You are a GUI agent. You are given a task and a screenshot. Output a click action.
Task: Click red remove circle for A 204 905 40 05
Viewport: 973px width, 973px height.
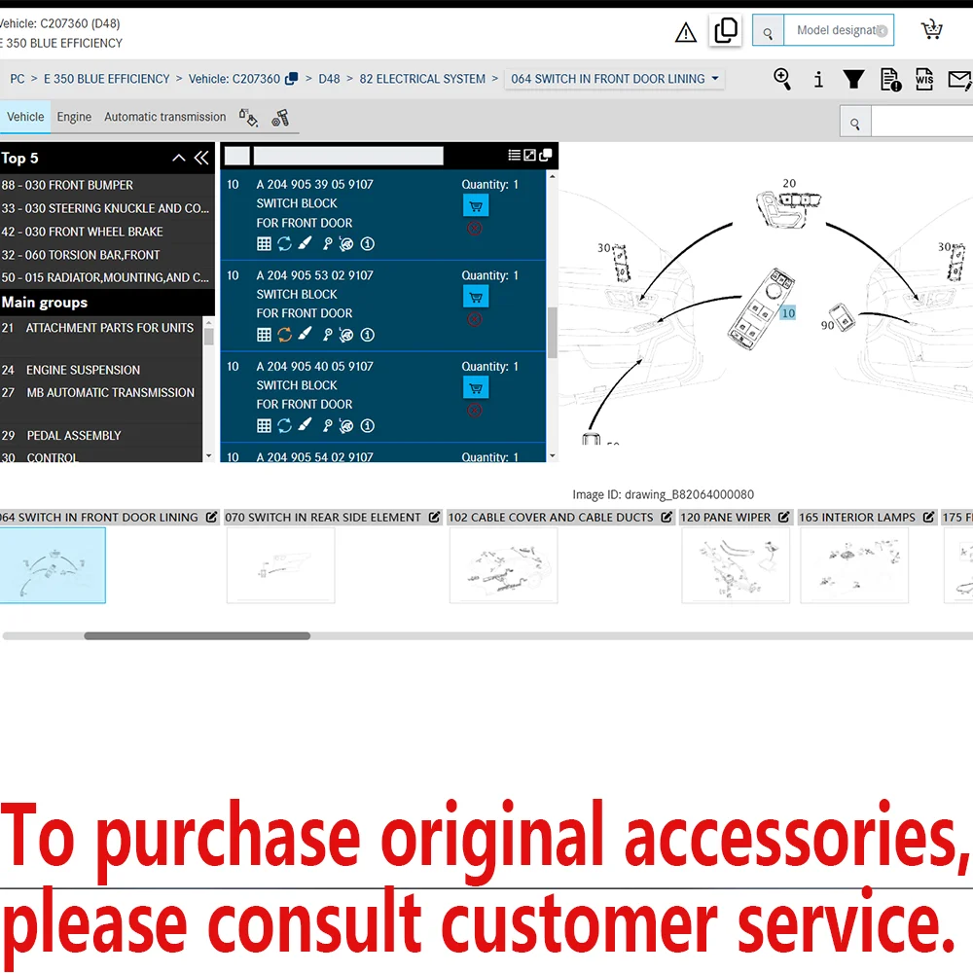(x=475, y=411)
